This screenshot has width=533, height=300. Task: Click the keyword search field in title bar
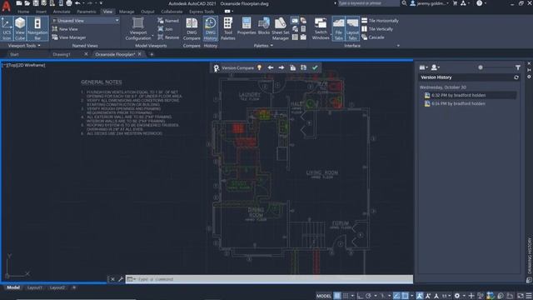(368, 3)
